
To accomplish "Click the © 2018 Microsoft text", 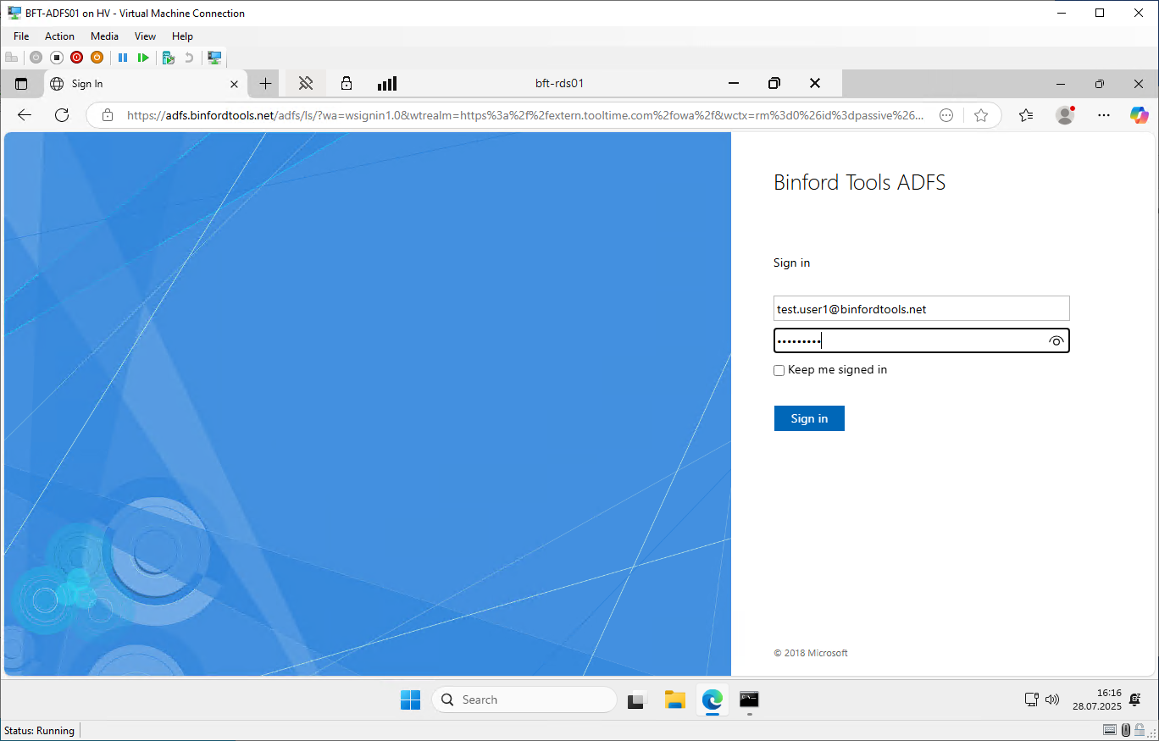I will [x=811, y=653].
